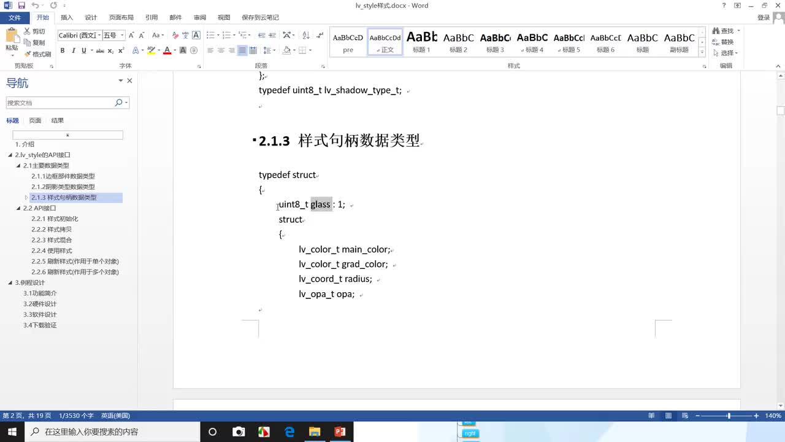The image size is (785, 442).
Task: Close the navigation pane
Action: (x=129, y=81)
